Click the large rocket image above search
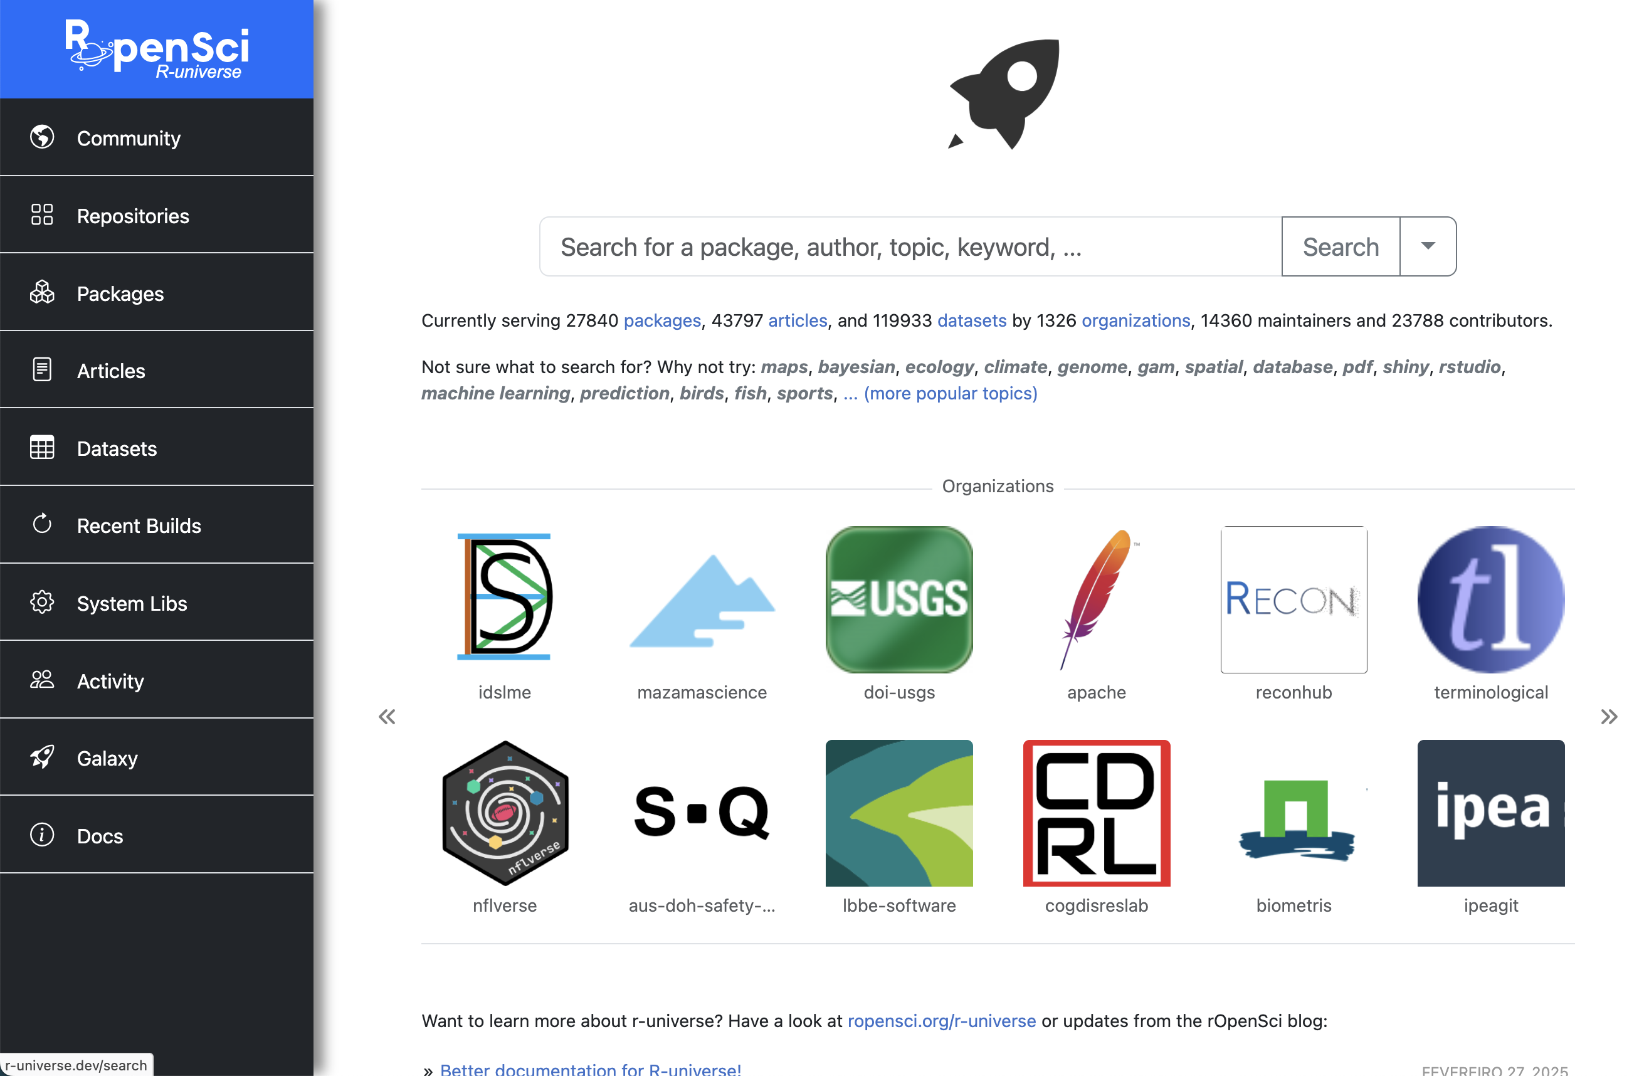 coord(1004,94)
